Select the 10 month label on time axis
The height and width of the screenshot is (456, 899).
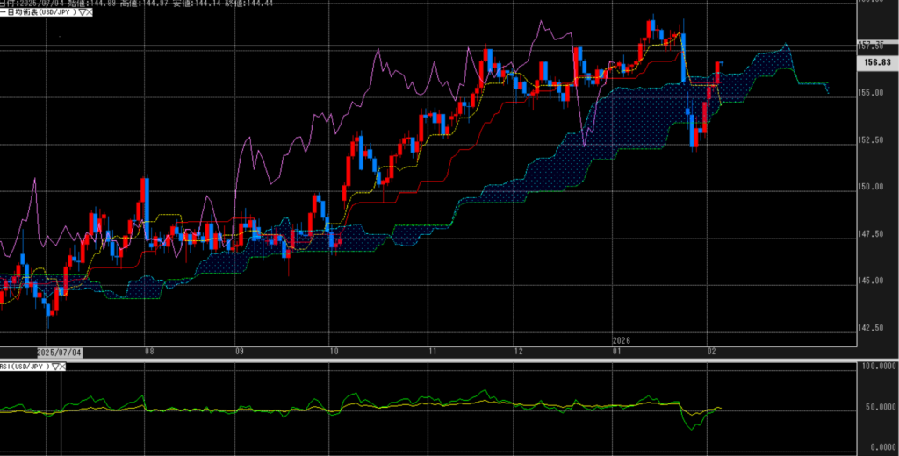[x=333, y=351]
